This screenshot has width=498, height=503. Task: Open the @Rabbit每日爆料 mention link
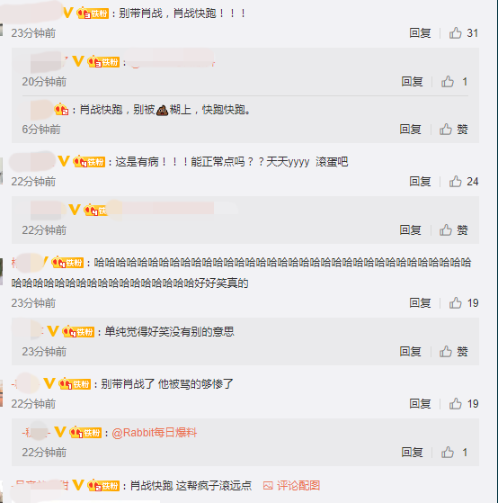(154, 433)
